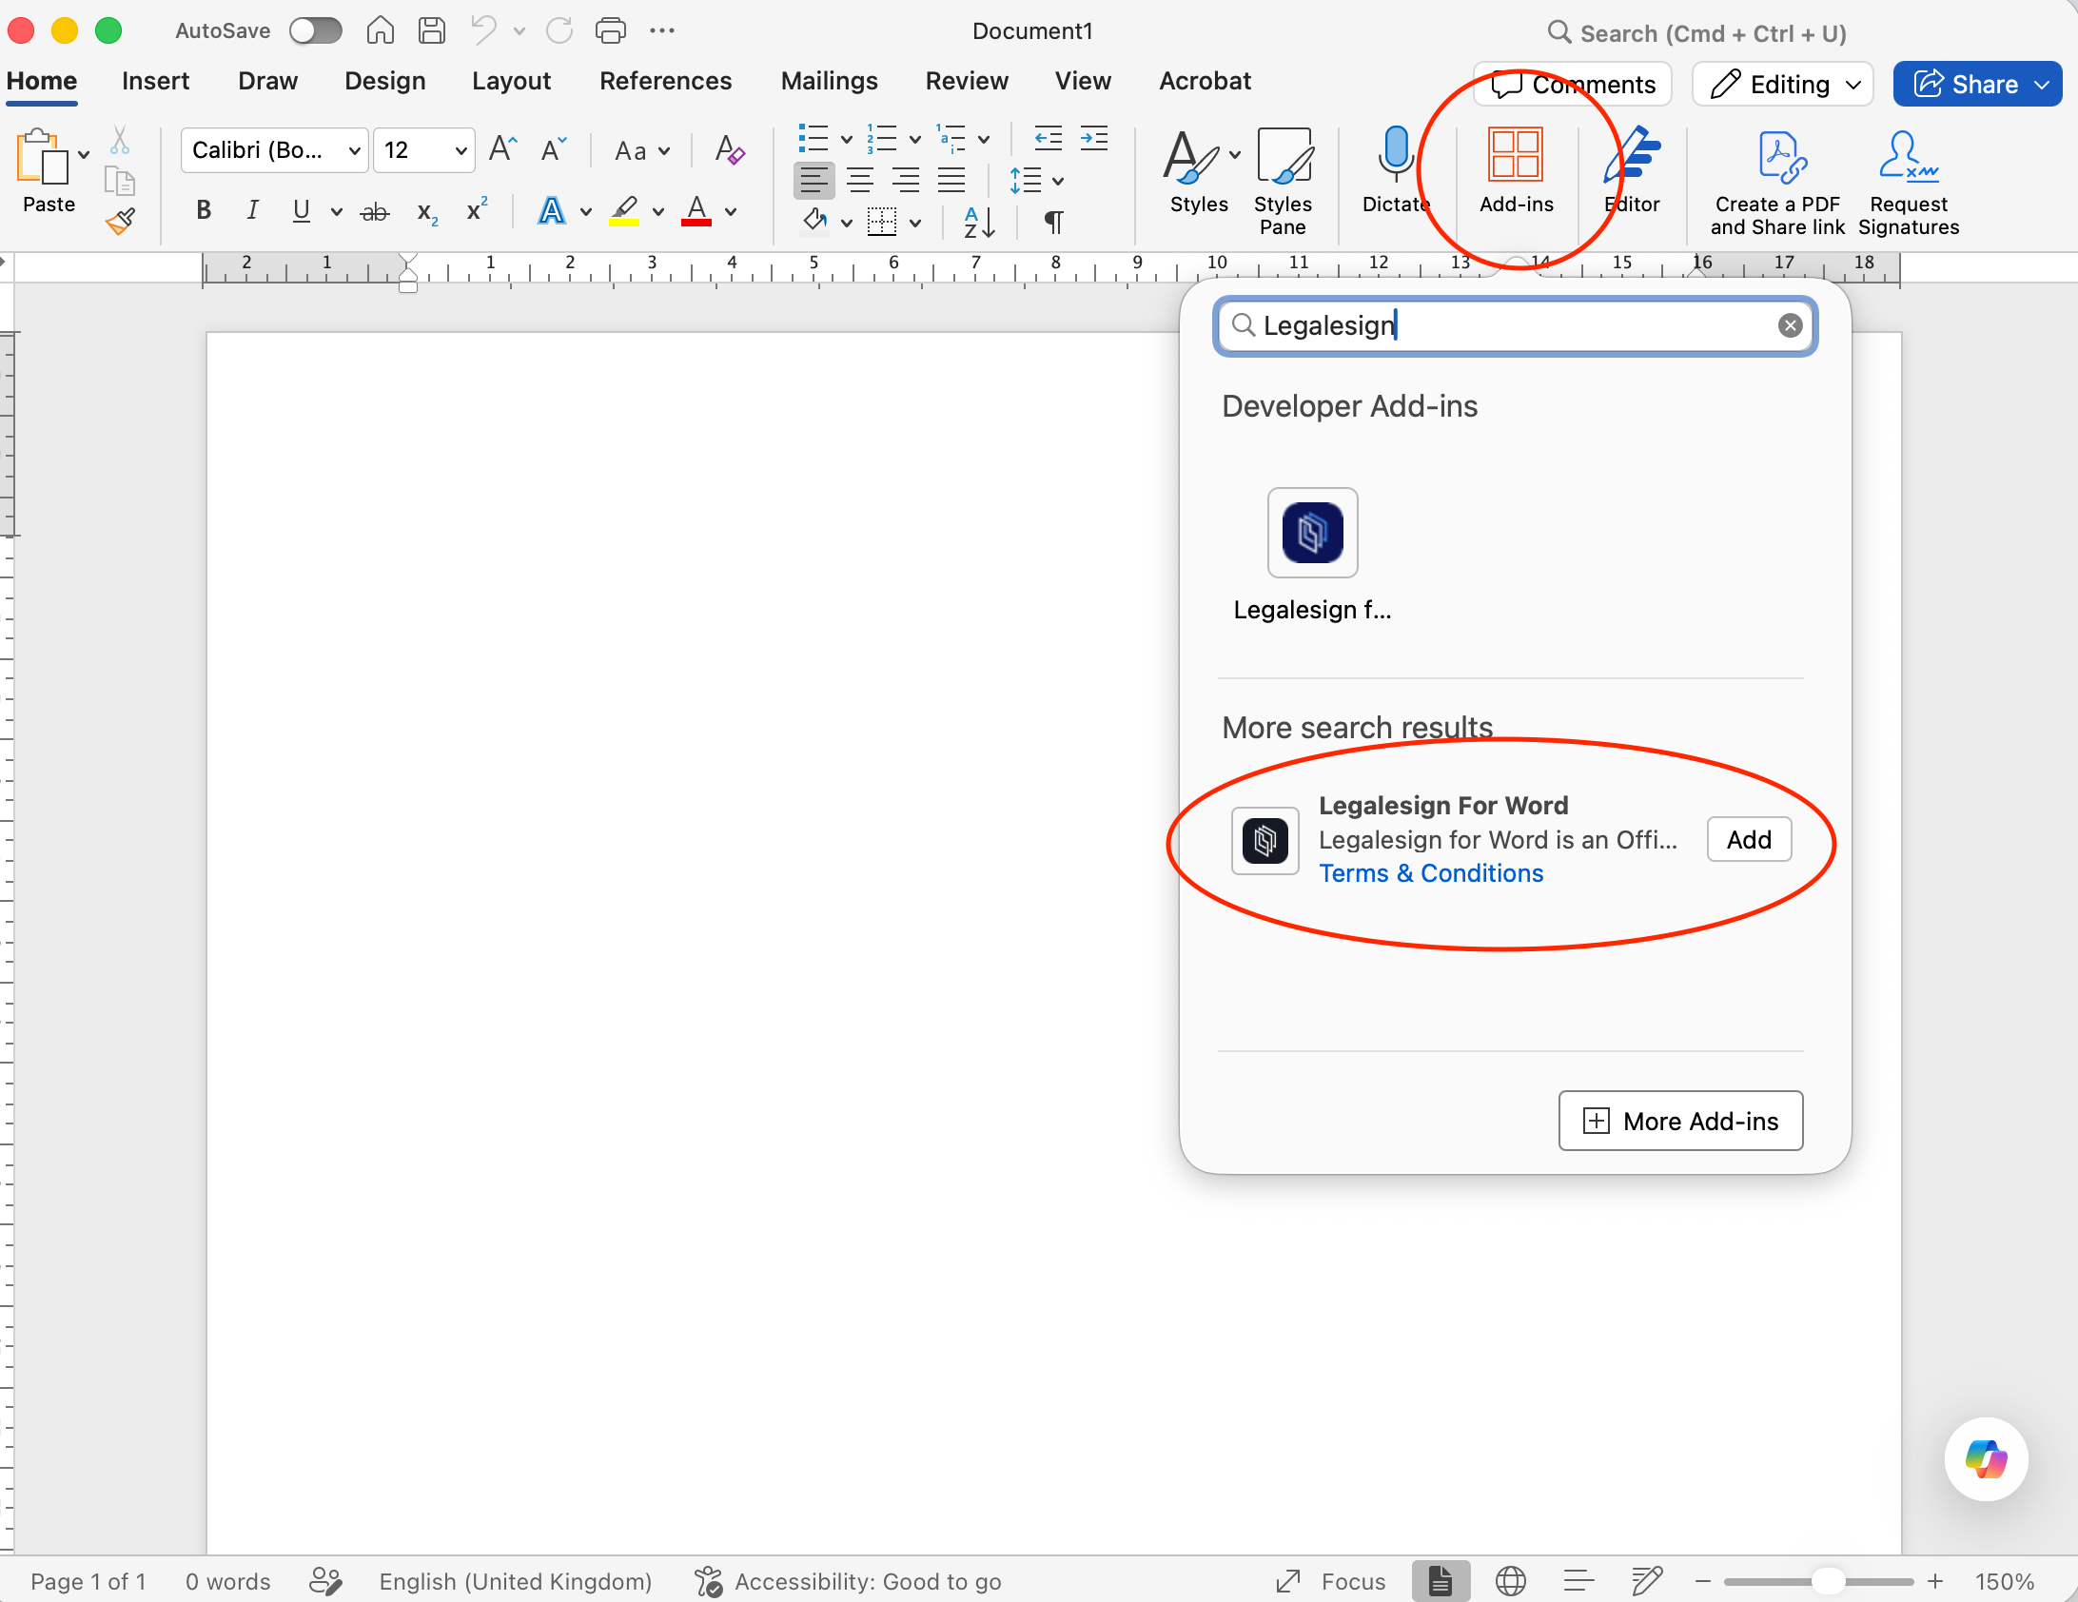Open the font name dropdown
The width and height of the screenshot is (2078, 1602).
tap(354, 150)
